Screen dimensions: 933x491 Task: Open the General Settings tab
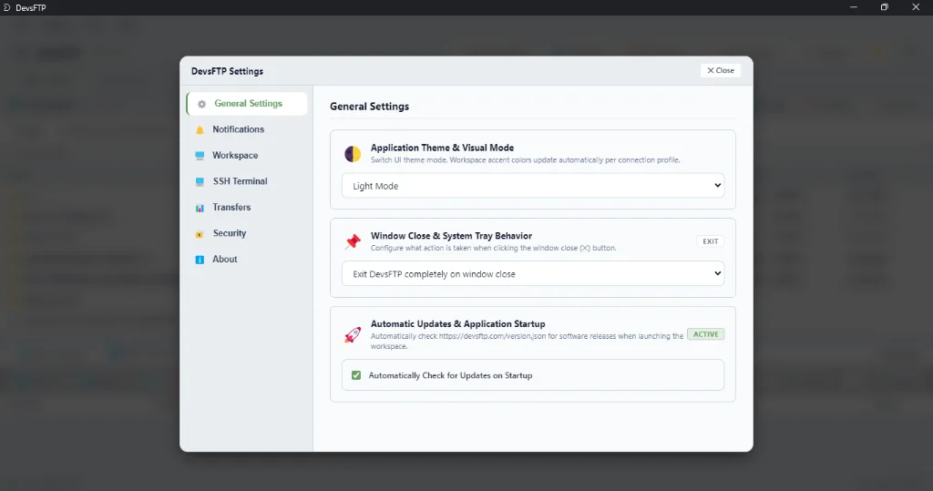pos(247,104)
